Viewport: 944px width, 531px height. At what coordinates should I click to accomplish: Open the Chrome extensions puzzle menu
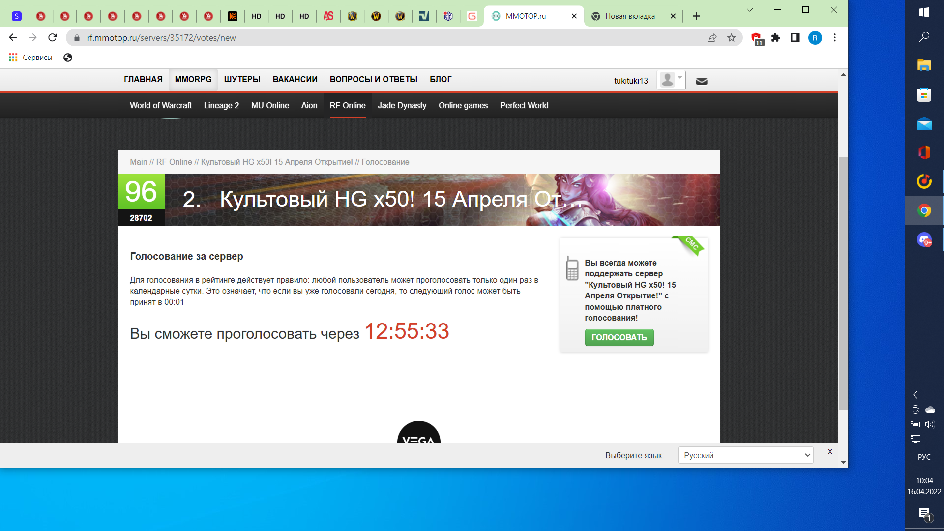click(776, 38)
